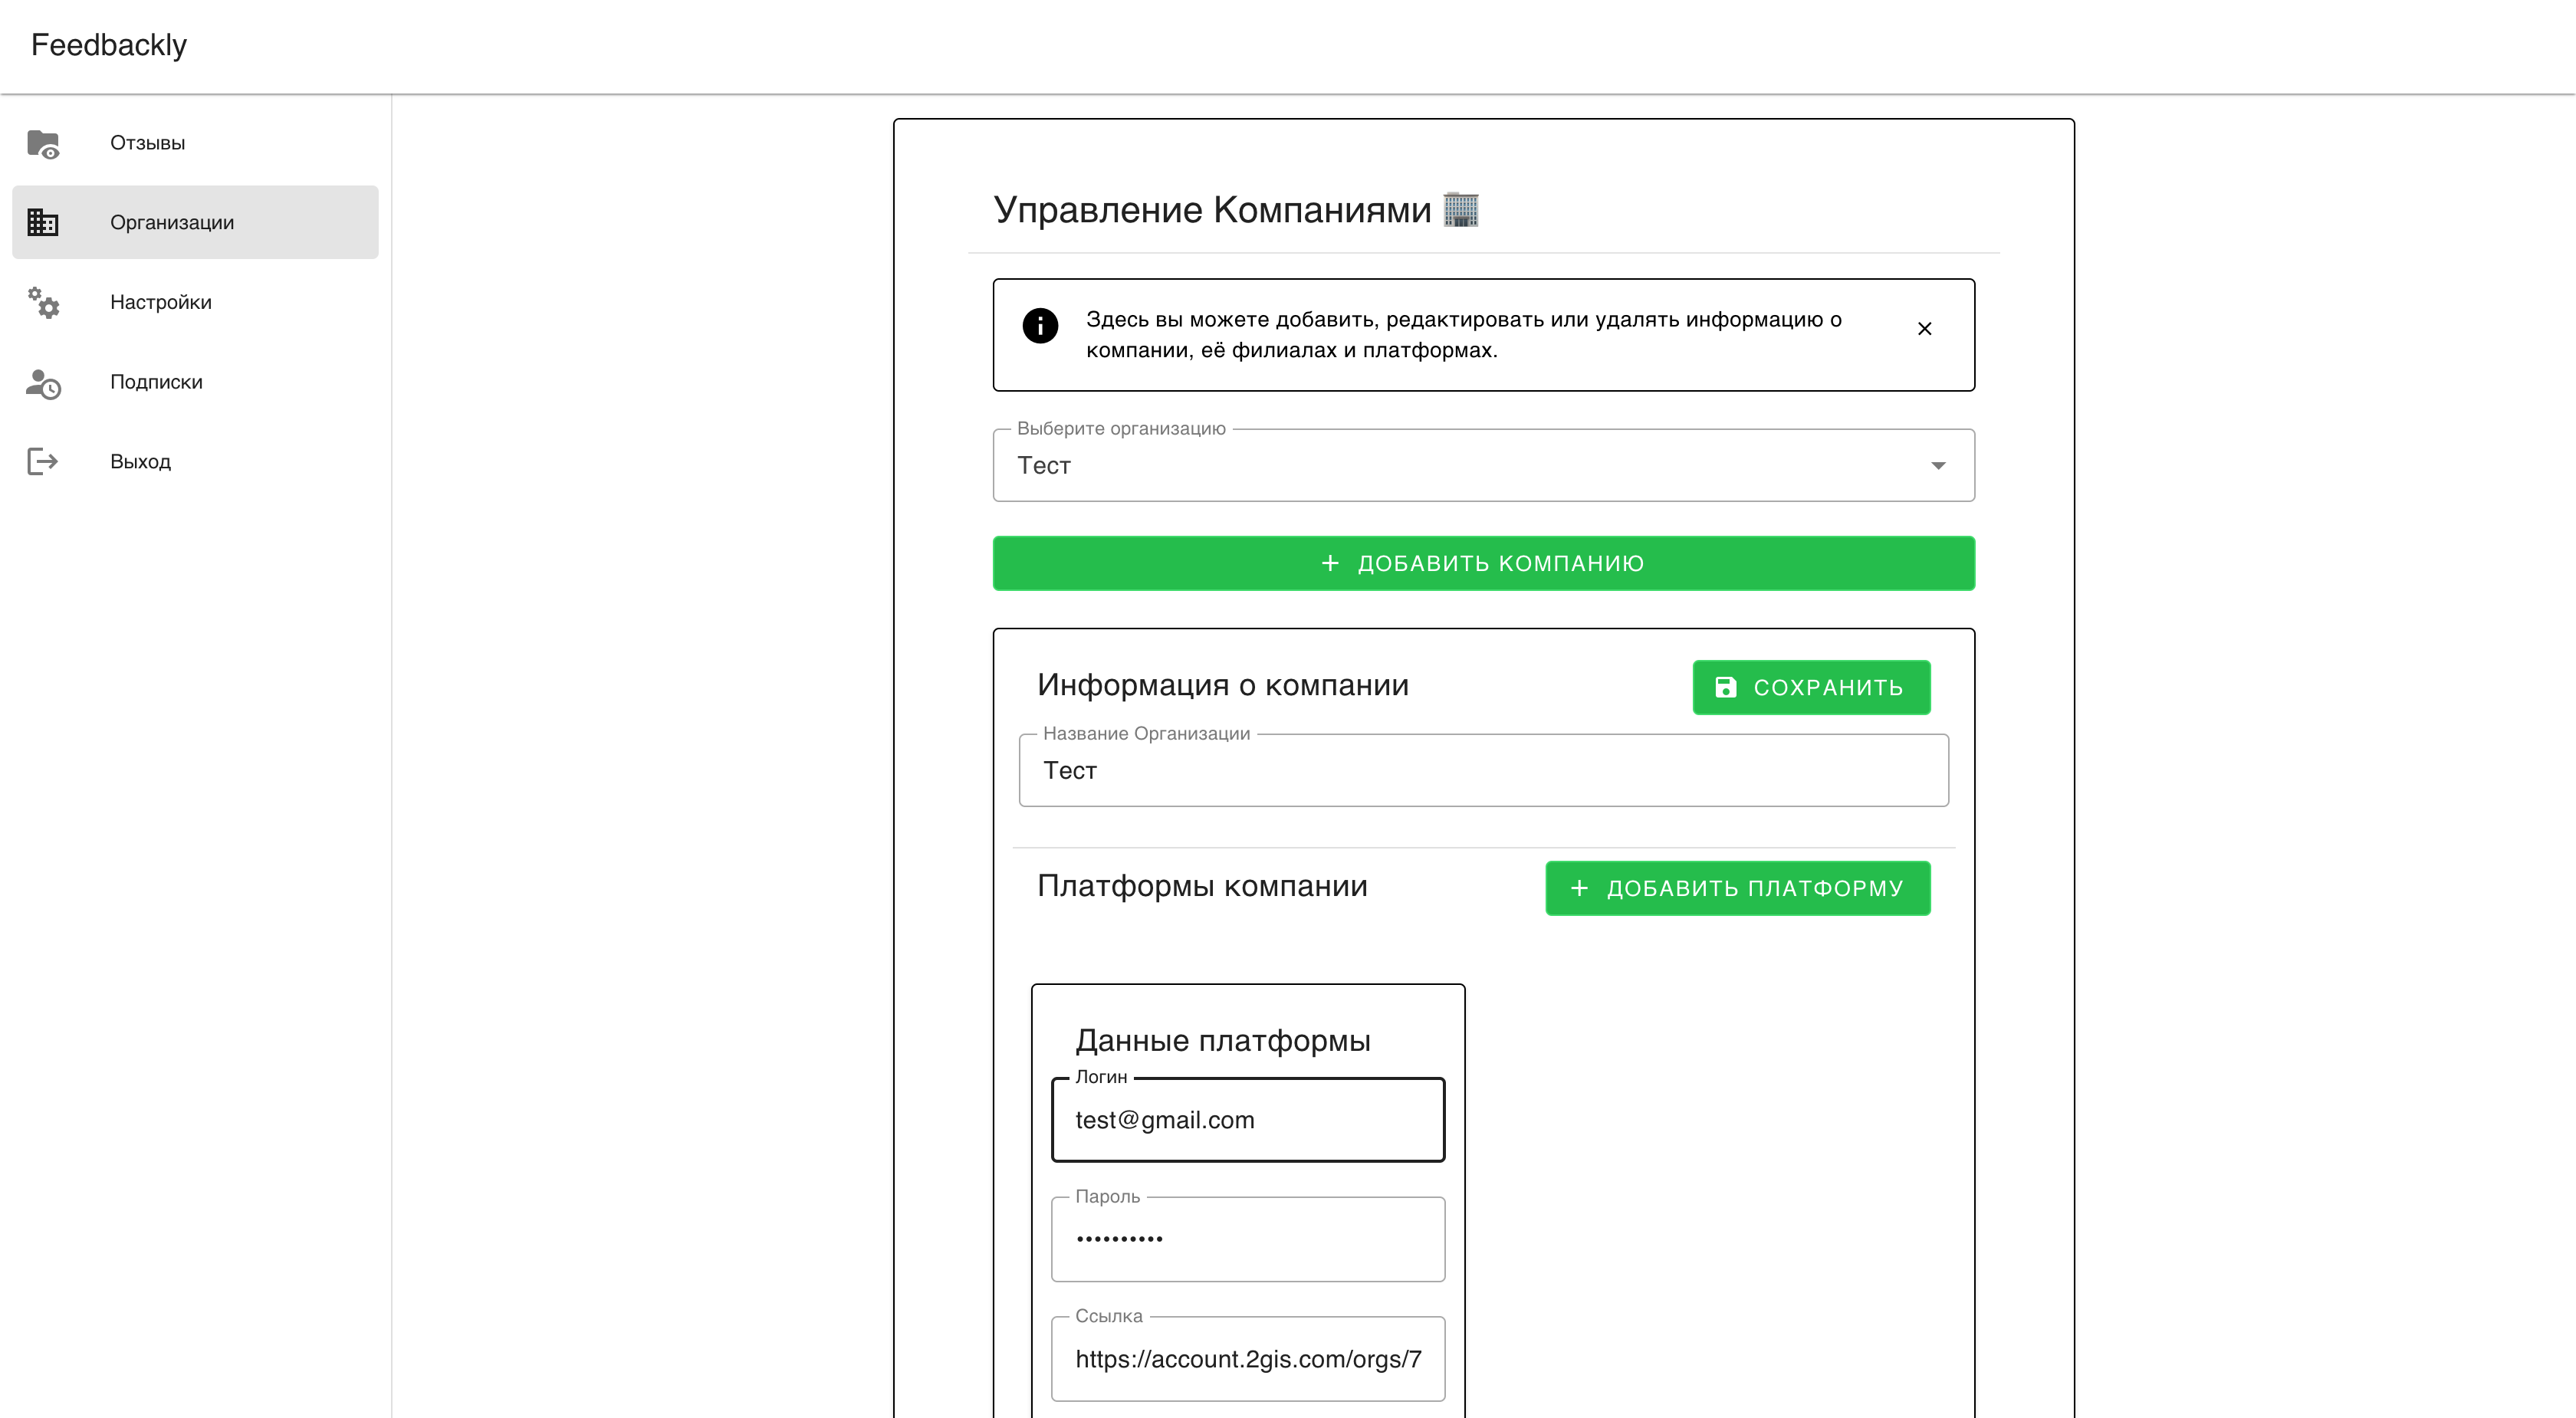Open Настройки via the gear icon

pyautogui.click(x=44, y=303)
